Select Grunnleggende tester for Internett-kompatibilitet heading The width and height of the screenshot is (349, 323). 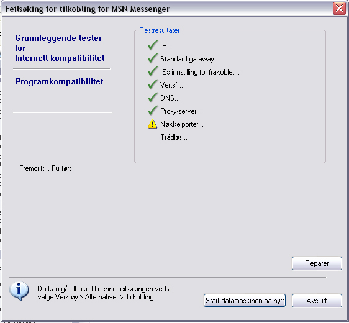(x=60, y=48)
